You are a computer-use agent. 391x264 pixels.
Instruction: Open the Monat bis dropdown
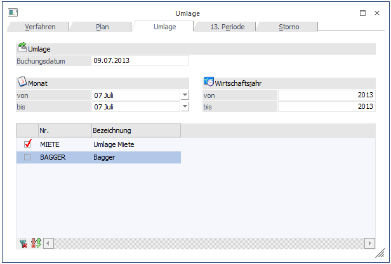(x=184, y=106)
